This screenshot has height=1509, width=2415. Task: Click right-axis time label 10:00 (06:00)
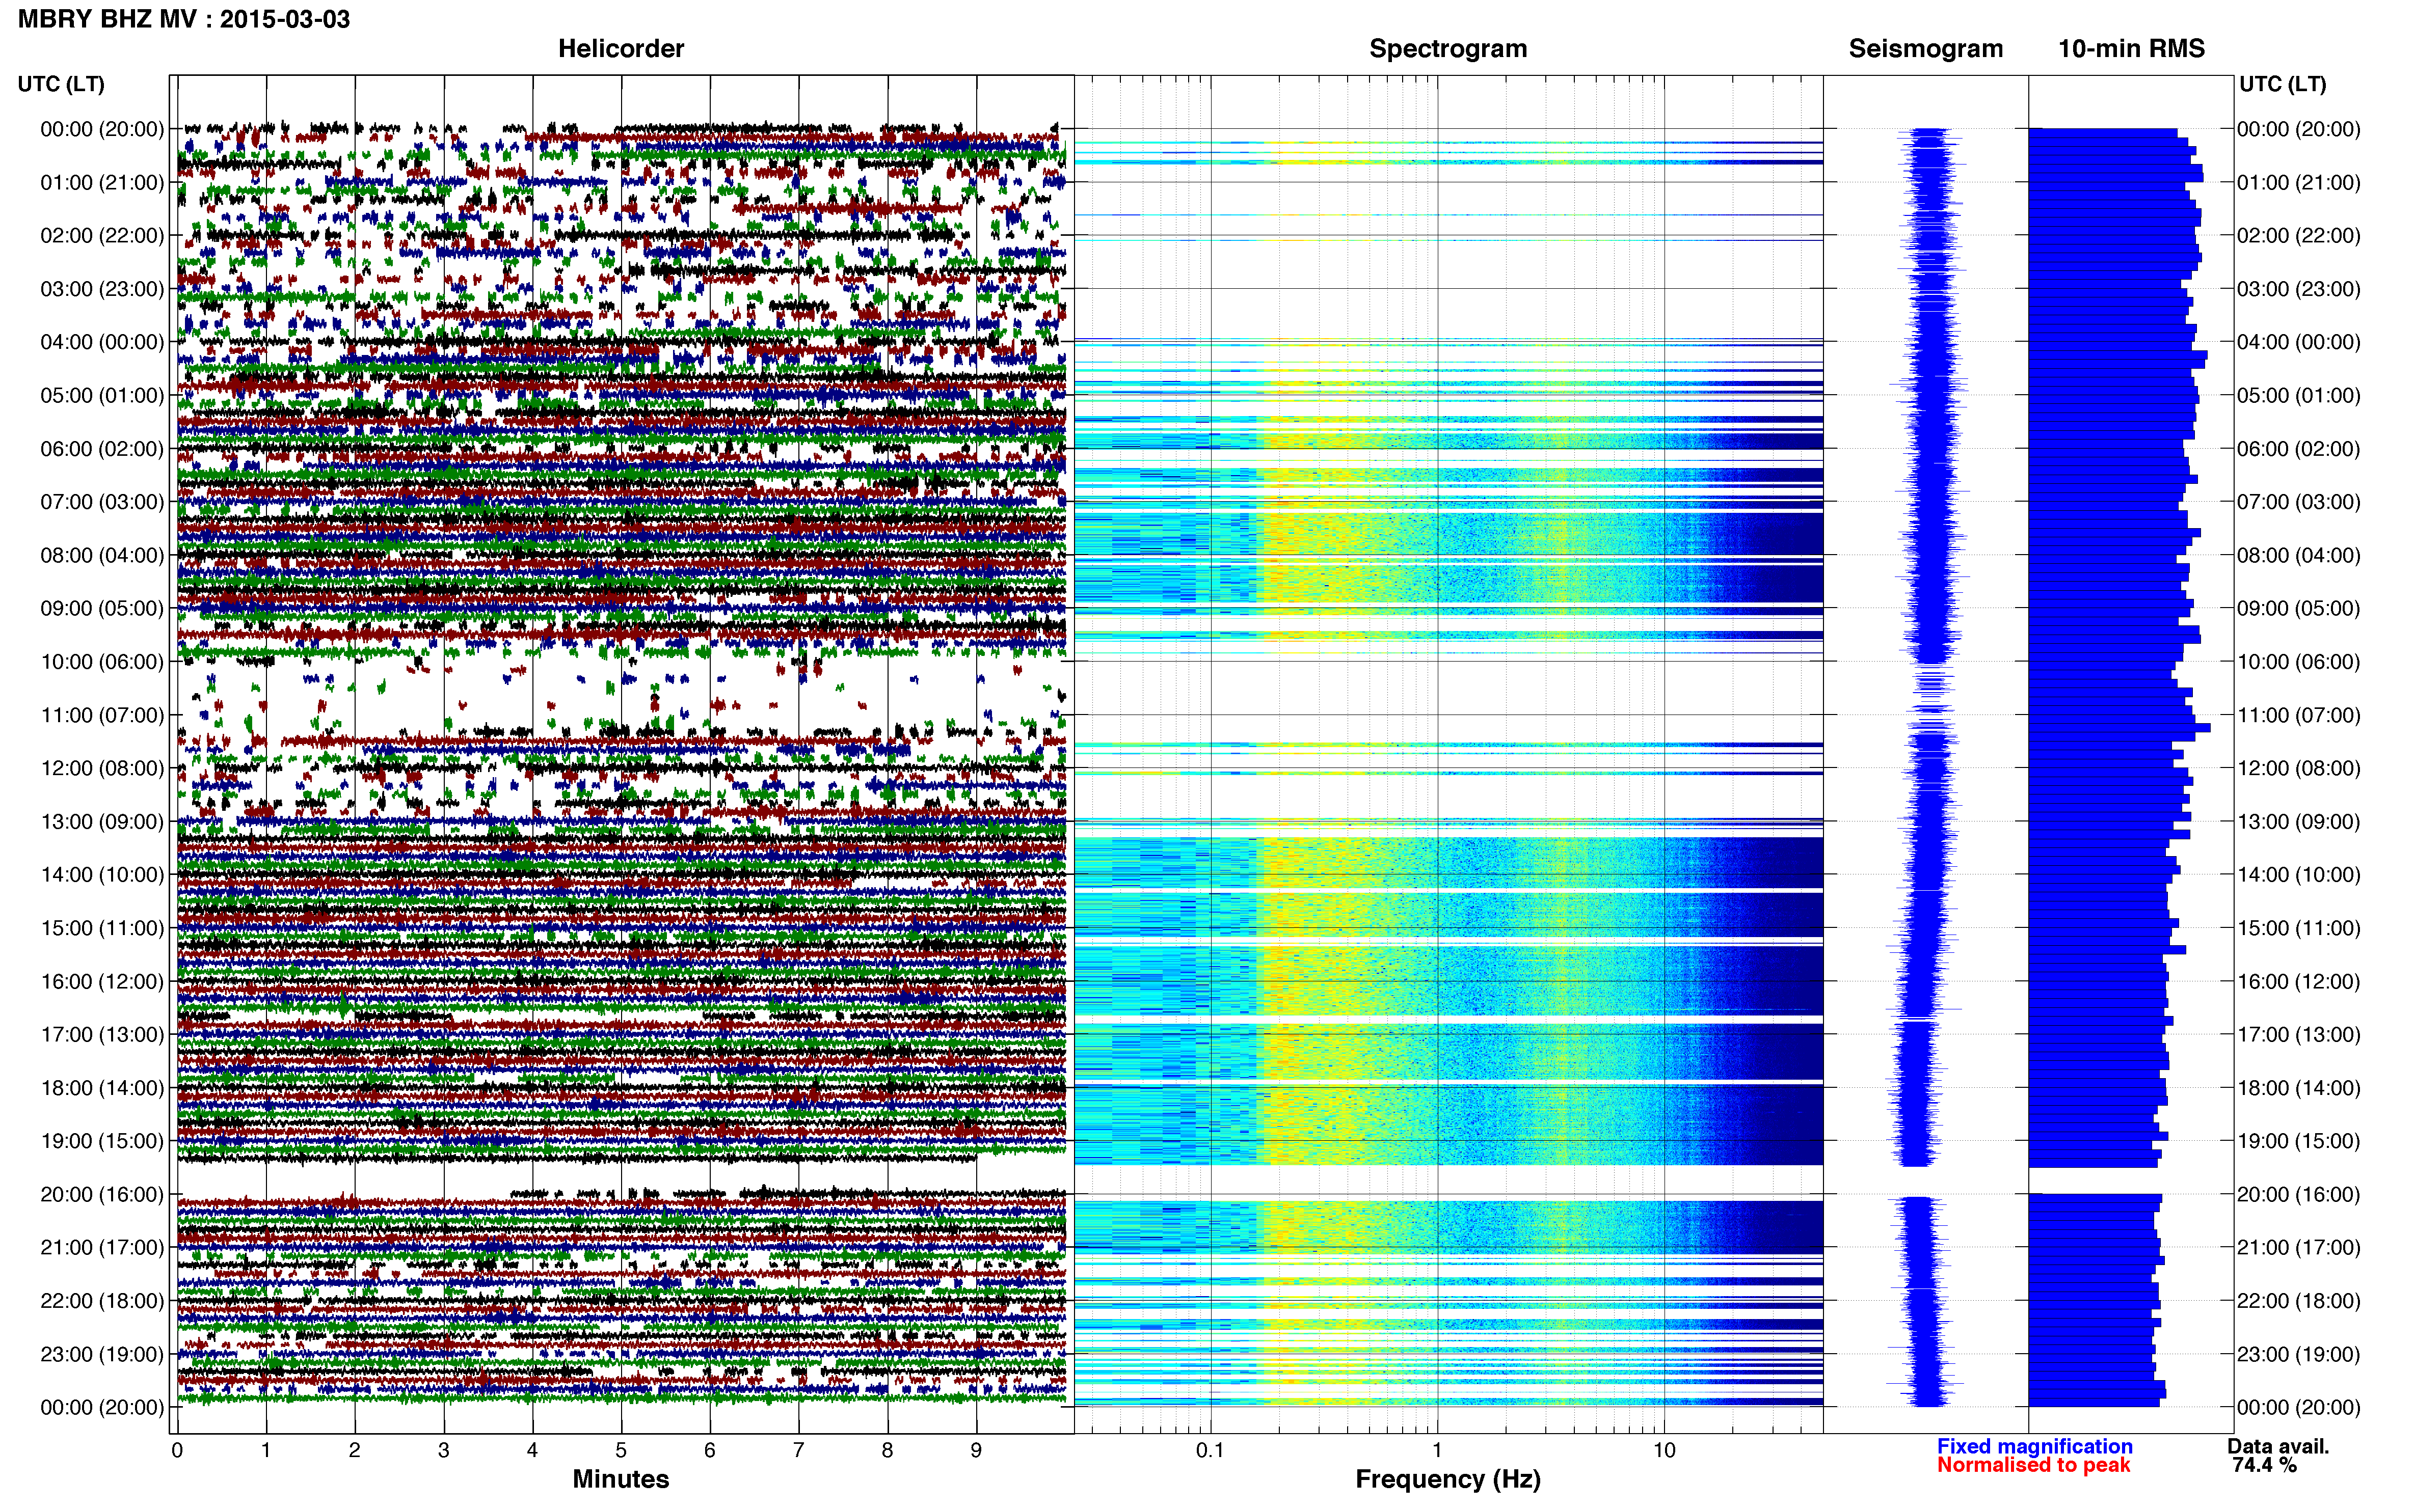(x=2298, y=662)
